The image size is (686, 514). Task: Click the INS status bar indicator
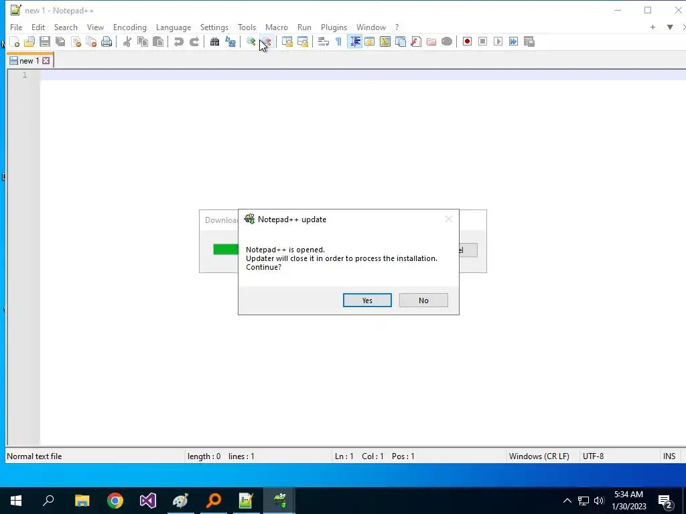tap(669, 456)
